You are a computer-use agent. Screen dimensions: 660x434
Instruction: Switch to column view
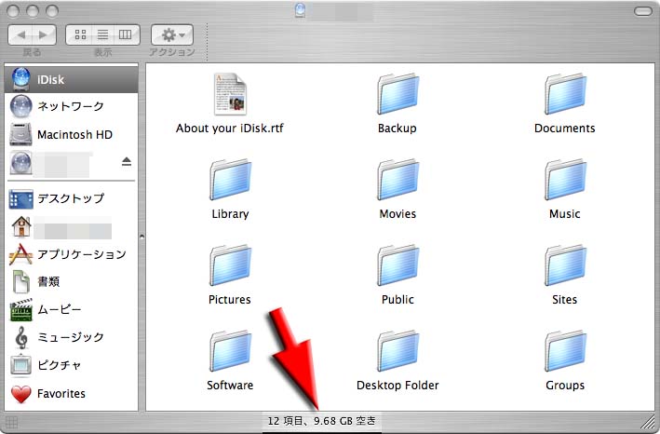[x=126, y=34]
